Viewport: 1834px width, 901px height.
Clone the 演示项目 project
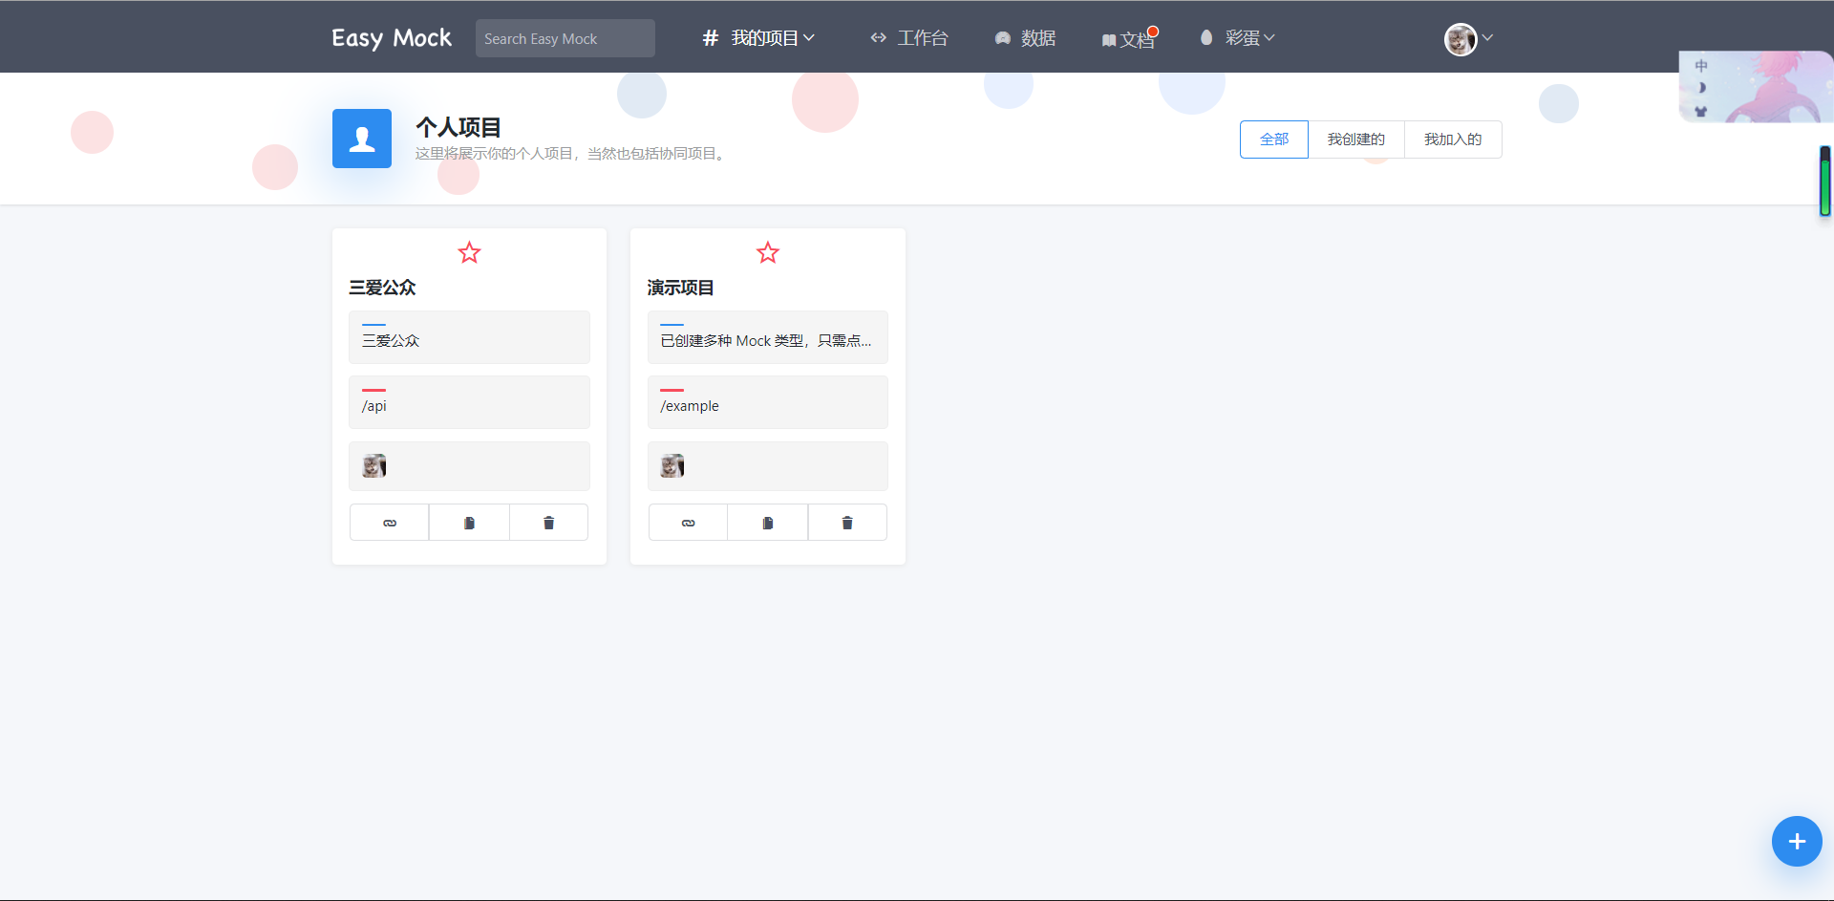pos(768,523)
